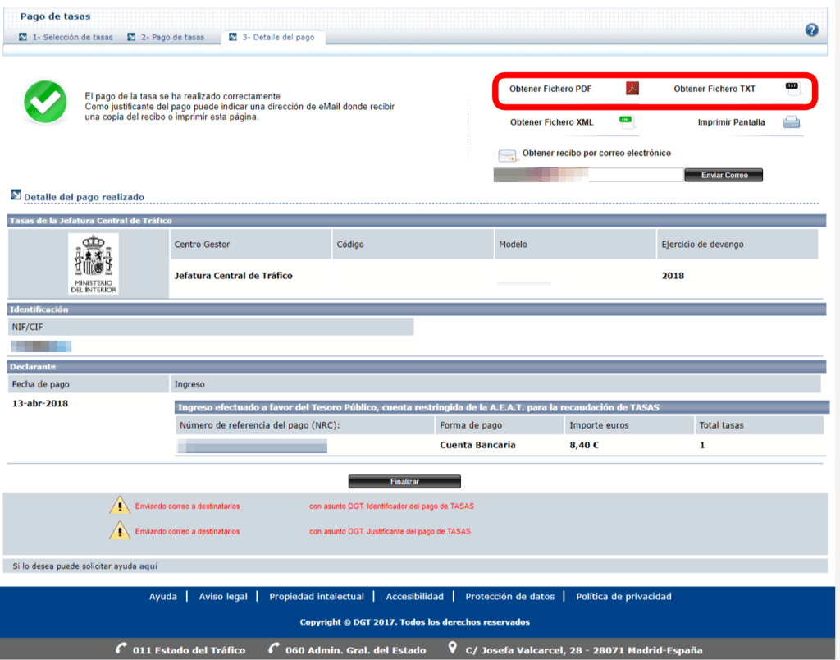Image resolution: width=840 pixels, height=660 pixels.
Task: Click the TXT file download icon
Action: (792, 89)
